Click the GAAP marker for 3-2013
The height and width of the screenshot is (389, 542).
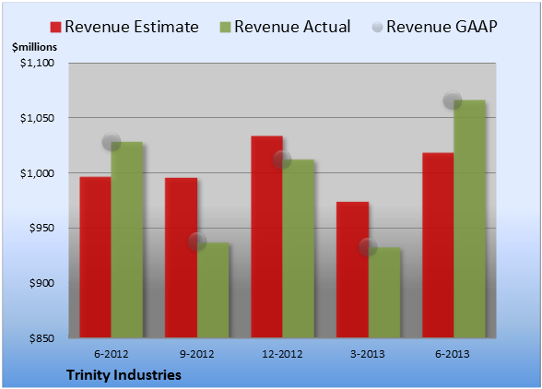368,247
